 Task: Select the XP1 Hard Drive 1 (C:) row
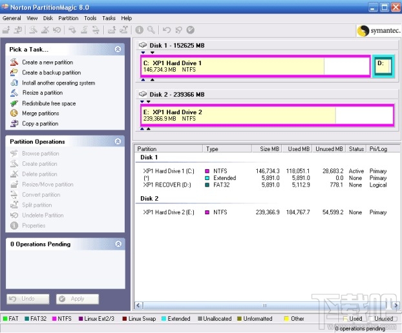coord(265,171)
